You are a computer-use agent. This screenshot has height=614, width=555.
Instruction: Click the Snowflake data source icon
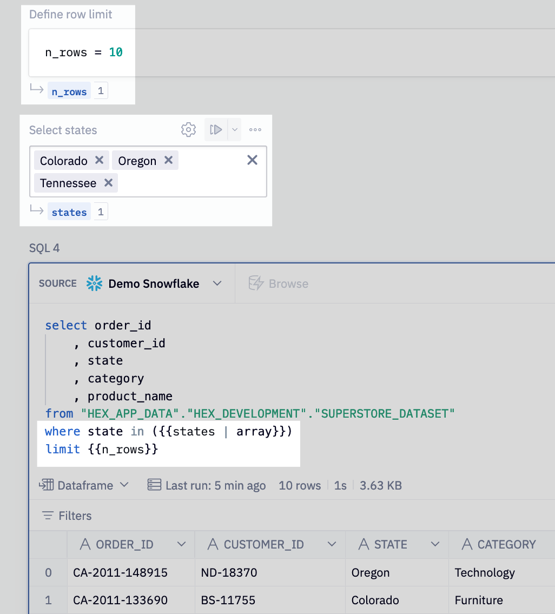point(94,283)
